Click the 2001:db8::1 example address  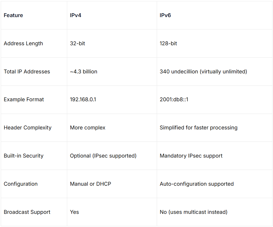tap(174, 100)
